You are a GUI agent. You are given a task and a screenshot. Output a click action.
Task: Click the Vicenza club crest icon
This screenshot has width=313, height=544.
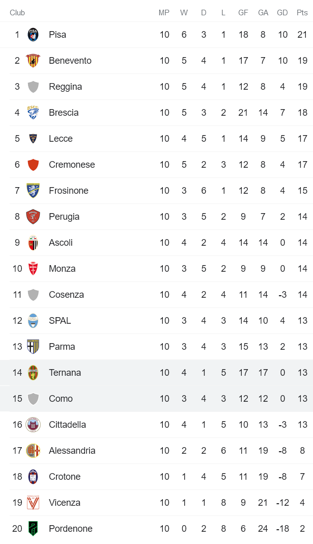[33, 503]
